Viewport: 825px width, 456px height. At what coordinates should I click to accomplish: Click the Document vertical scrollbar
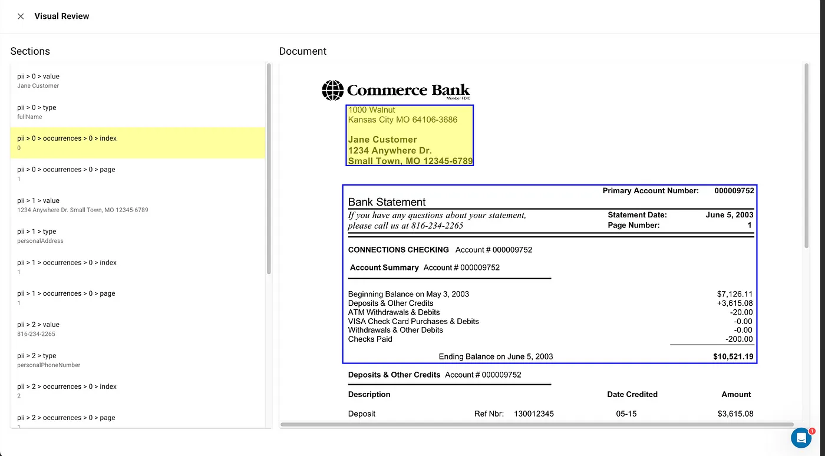coord(806,156)
